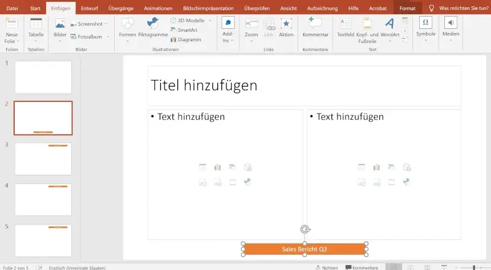491x270 pixels.
Task: Open the Neue Folie dropdown arrow
Action: click(18, 41)
